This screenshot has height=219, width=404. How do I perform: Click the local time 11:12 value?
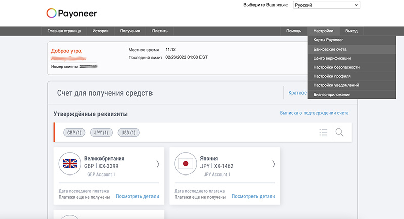170,49
